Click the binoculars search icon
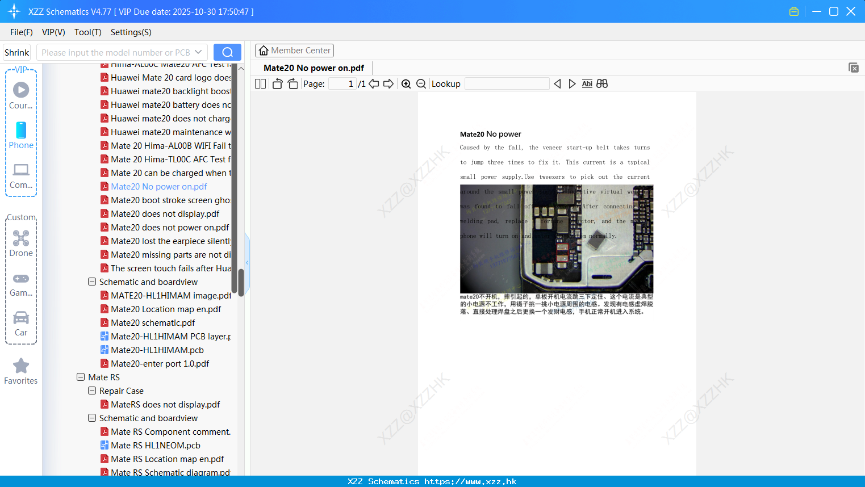The height and width of the screenshot is (487, 865). (x=602, y=84)
